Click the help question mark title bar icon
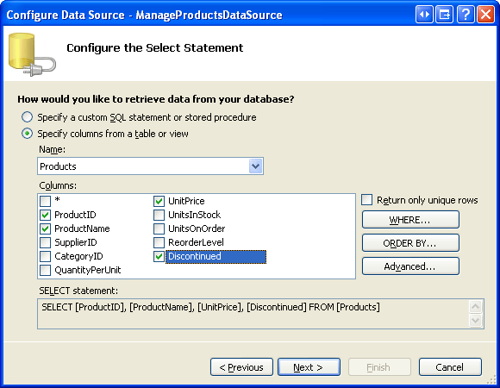This screenshot has width=500, height=388. click(x=466, y=15)
